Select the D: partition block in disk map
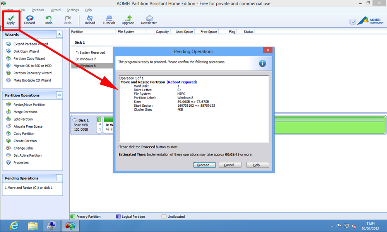This screenshot has width=387, height=232. pyautogui.click(x=108, y=125)
